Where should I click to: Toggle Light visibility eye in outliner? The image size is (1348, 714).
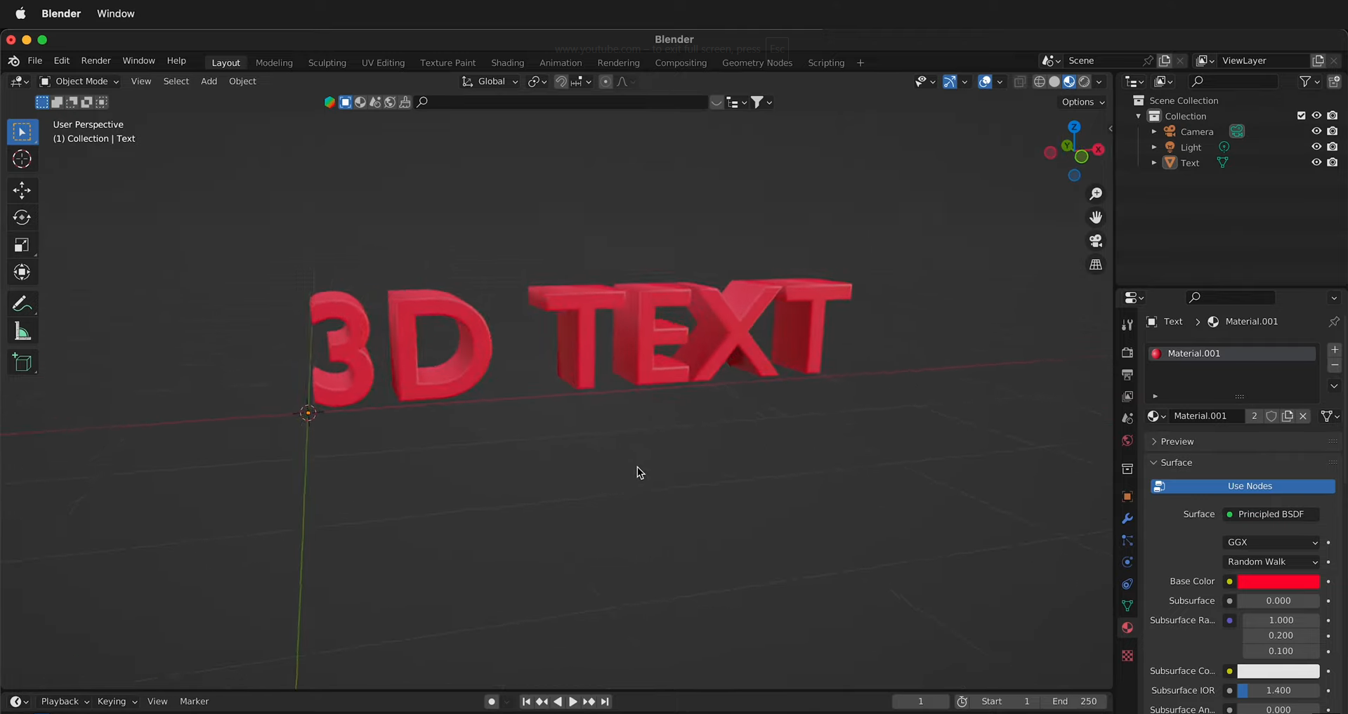tap(1316, 147)
